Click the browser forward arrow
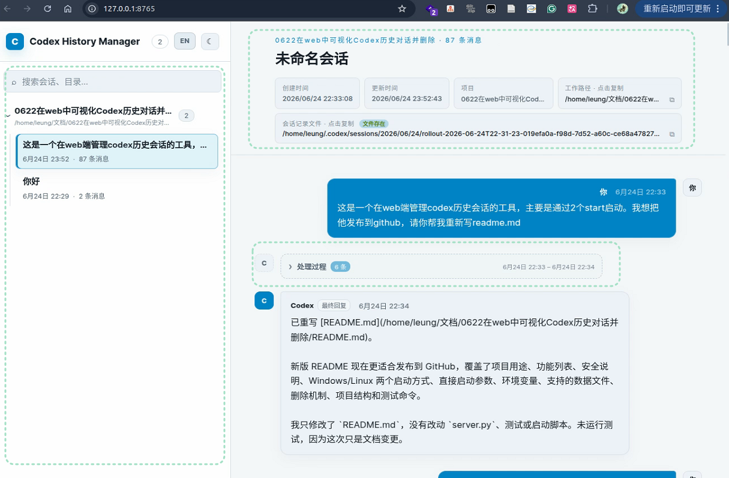 coord(28,9)
